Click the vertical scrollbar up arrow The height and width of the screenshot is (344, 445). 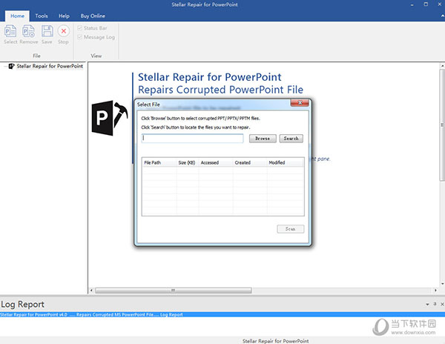(442, 66)
